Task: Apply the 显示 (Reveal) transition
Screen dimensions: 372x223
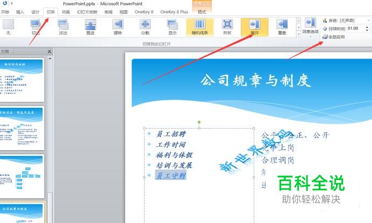Action: point(173,27)
